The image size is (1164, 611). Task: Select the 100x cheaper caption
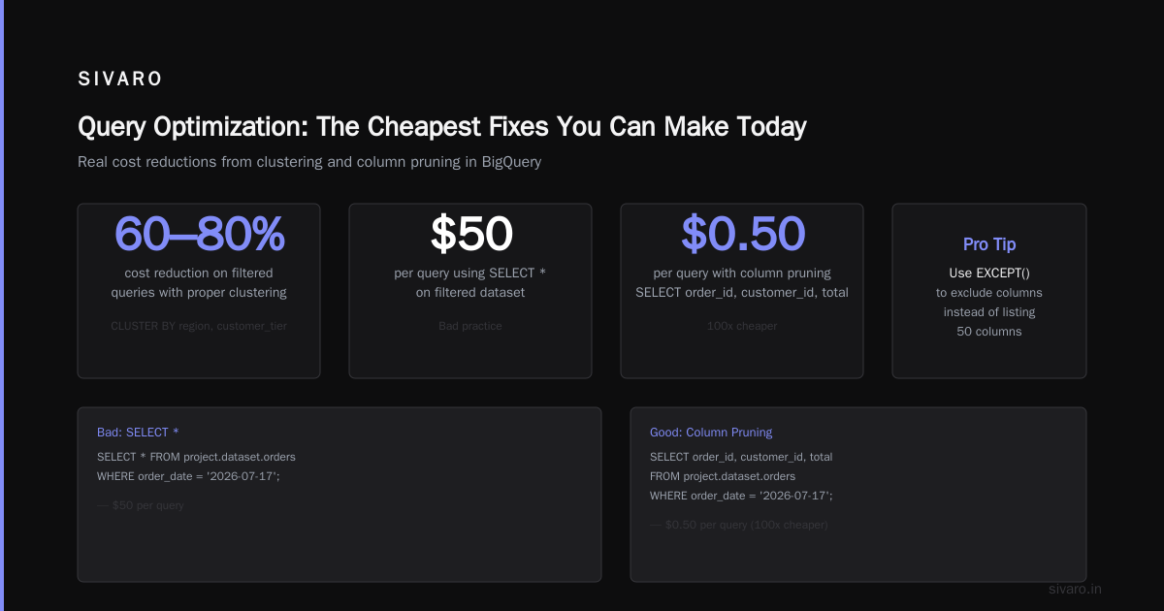[742, 326]
